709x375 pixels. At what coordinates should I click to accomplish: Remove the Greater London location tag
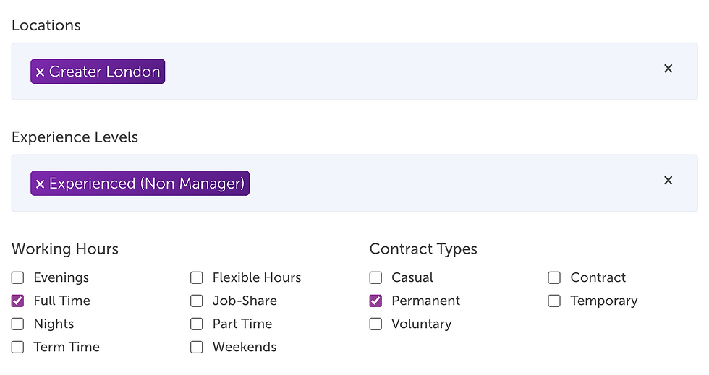[x=41, y=72]
